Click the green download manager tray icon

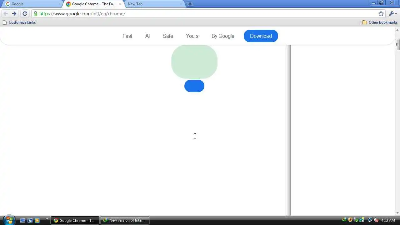coord(344,220)
